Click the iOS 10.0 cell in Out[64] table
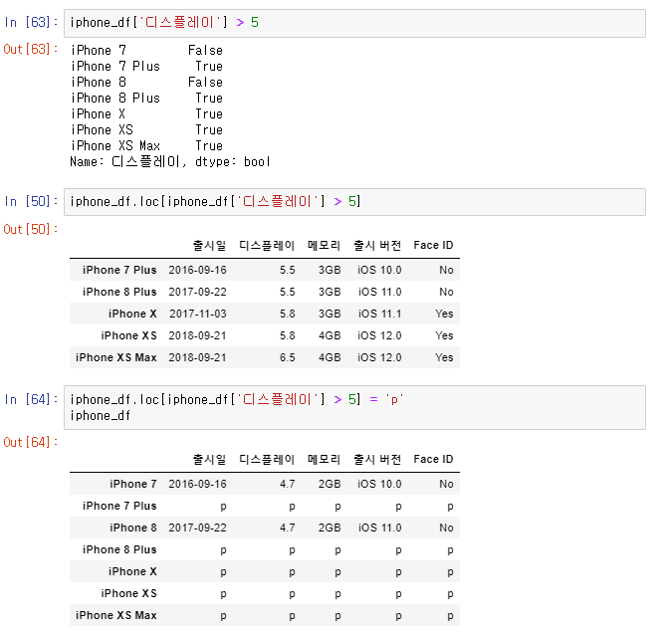Screen dimensions: 657x636 click(379, 484)
